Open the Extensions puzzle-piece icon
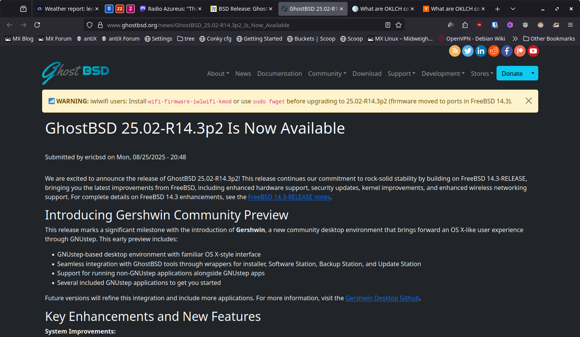 click(x=465, y=25)
